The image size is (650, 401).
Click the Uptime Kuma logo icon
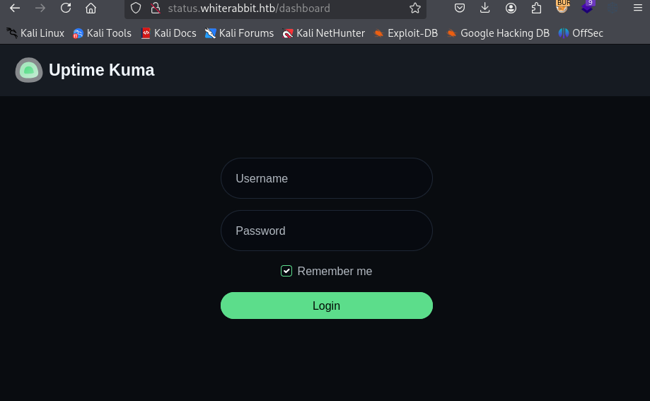point(29,70)
